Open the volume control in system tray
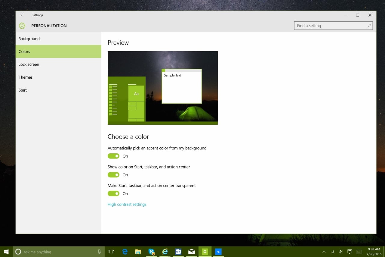The width and height of the screenshot is (385, 257). (x=341, y=251)
